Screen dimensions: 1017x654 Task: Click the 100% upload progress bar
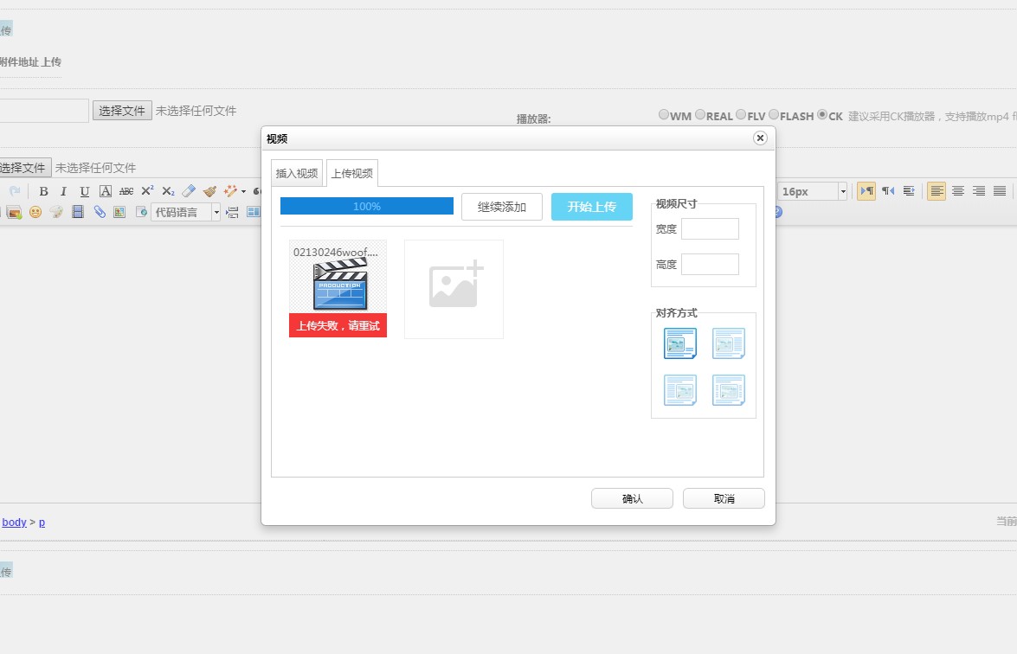coord(367,206)
